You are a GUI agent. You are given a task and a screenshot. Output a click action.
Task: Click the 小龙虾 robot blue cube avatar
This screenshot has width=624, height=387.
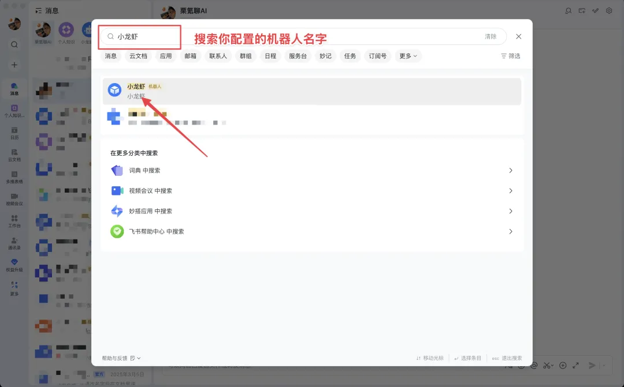114,90
